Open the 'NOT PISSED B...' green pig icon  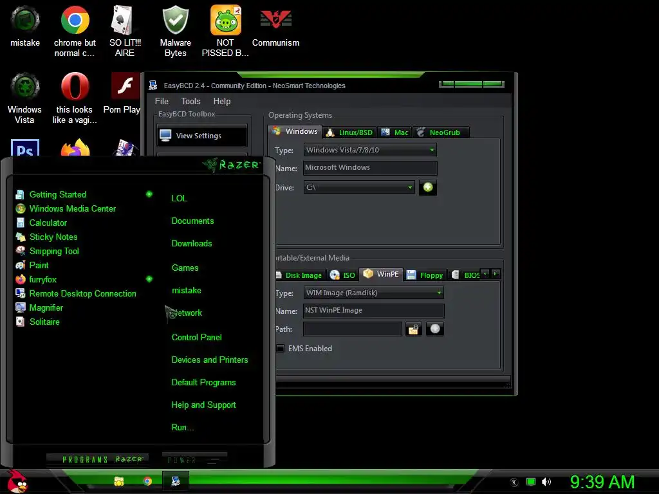225,31
